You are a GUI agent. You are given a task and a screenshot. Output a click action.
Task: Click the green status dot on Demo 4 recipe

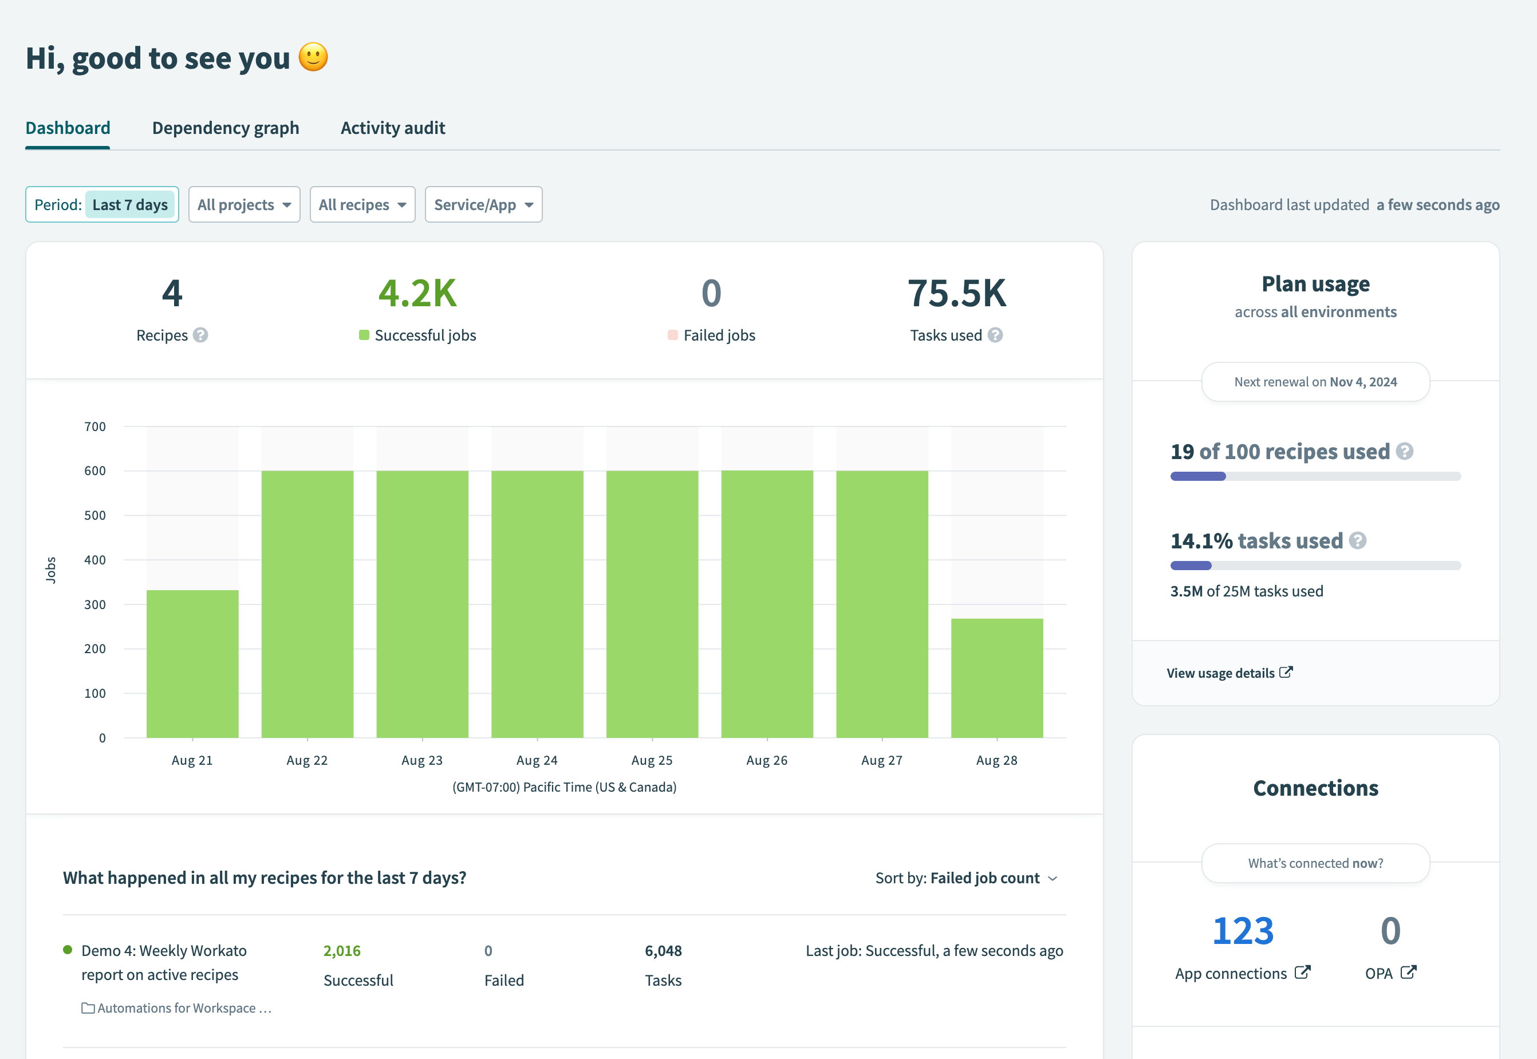pos(68,950)
